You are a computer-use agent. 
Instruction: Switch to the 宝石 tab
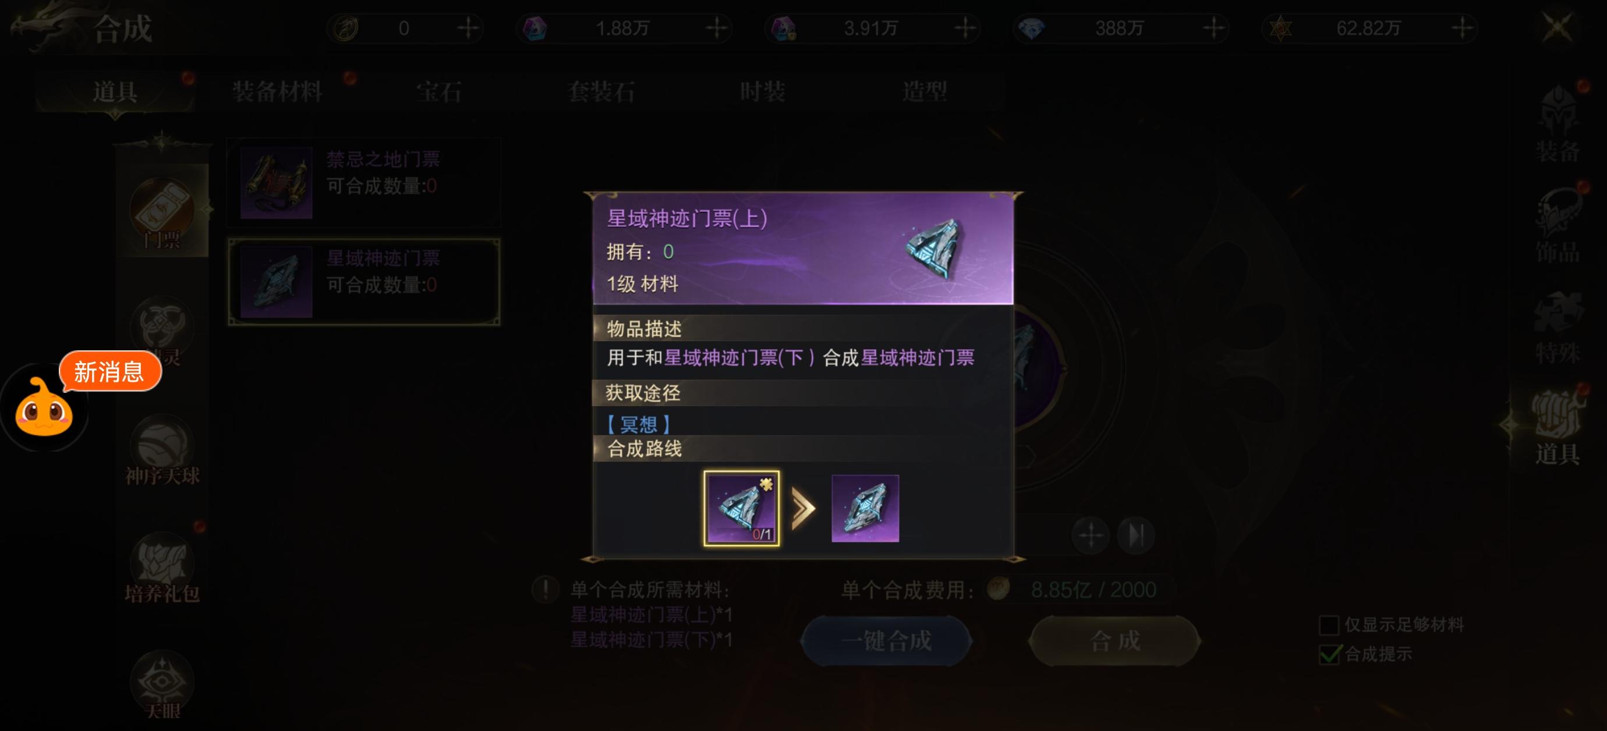coord(438,92)
